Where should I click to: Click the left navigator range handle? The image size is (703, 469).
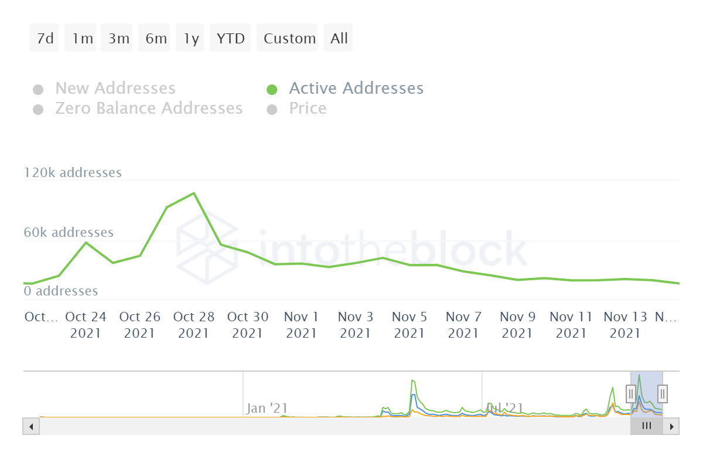click(631, 393)
